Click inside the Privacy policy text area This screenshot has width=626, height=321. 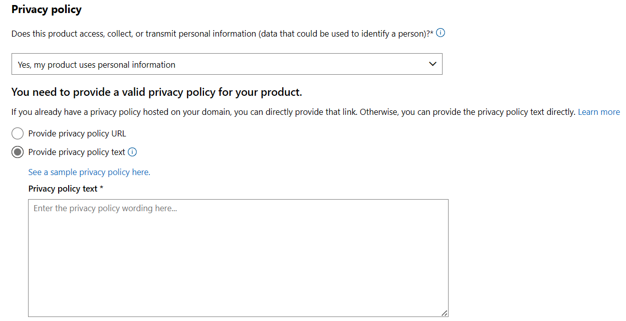[x=238, y=251]
